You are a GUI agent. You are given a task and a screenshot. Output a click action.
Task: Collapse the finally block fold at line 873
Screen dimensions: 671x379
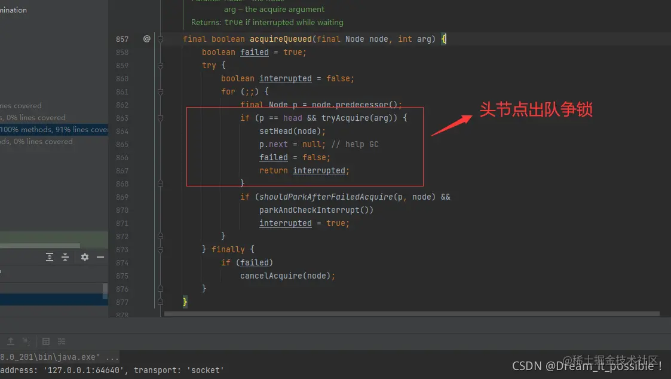(x=161, y=250)
